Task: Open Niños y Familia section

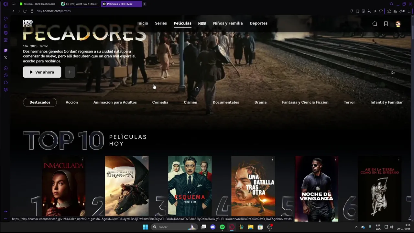Action: click(x=228, y=23)
